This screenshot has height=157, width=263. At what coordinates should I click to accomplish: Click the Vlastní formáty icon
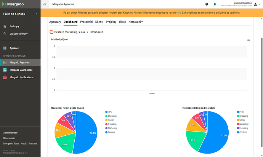(5, 34)
